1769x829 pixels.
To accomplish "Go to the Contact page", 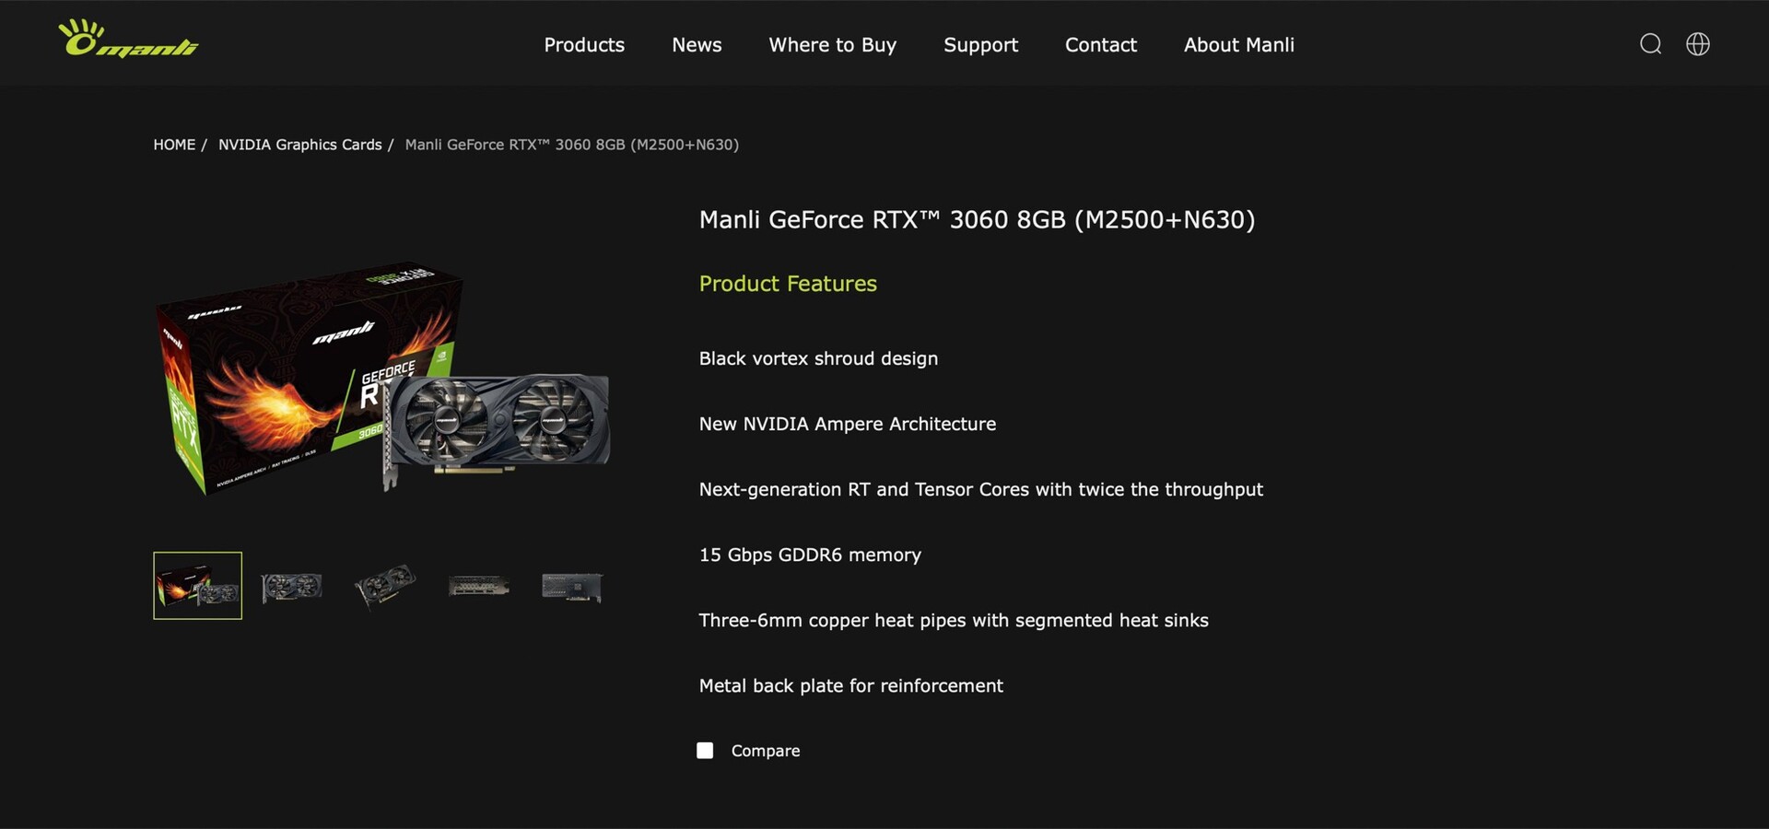I will coord(1100,45).
